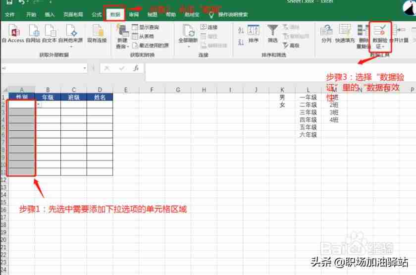
Task: Switch to the View (视图) tab
Action: (153, 14)
